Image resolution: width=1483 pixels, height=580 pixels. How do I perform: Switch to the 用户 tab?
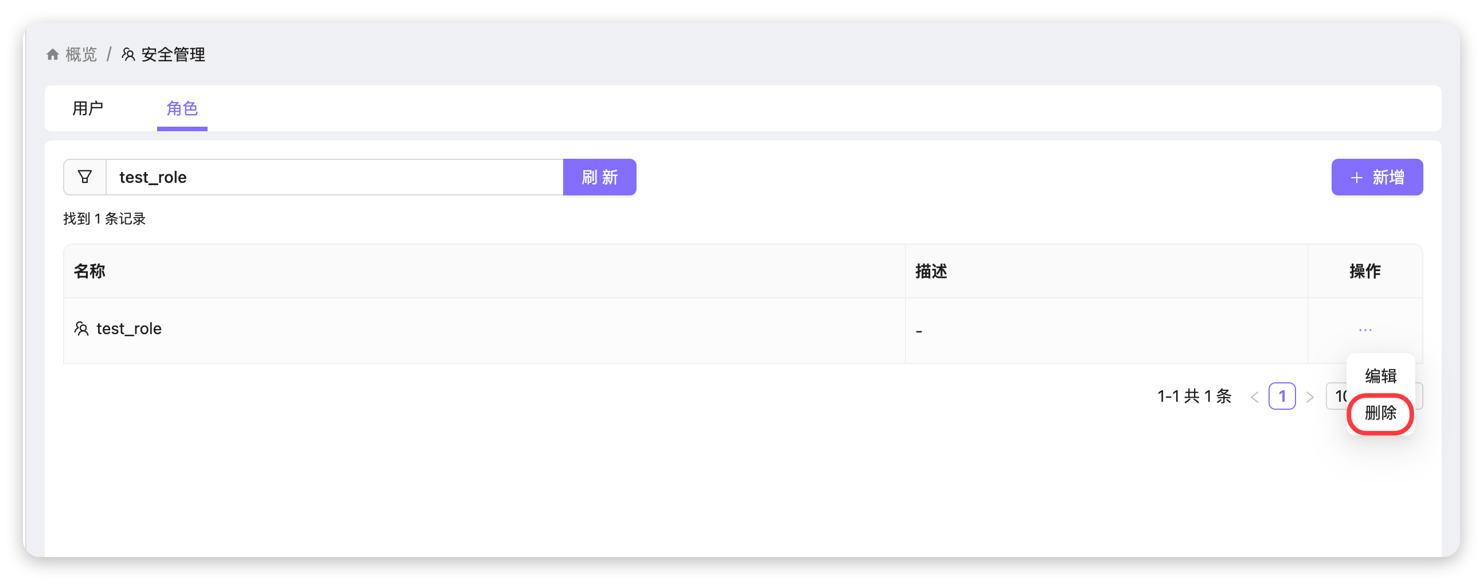click(88, 108)
